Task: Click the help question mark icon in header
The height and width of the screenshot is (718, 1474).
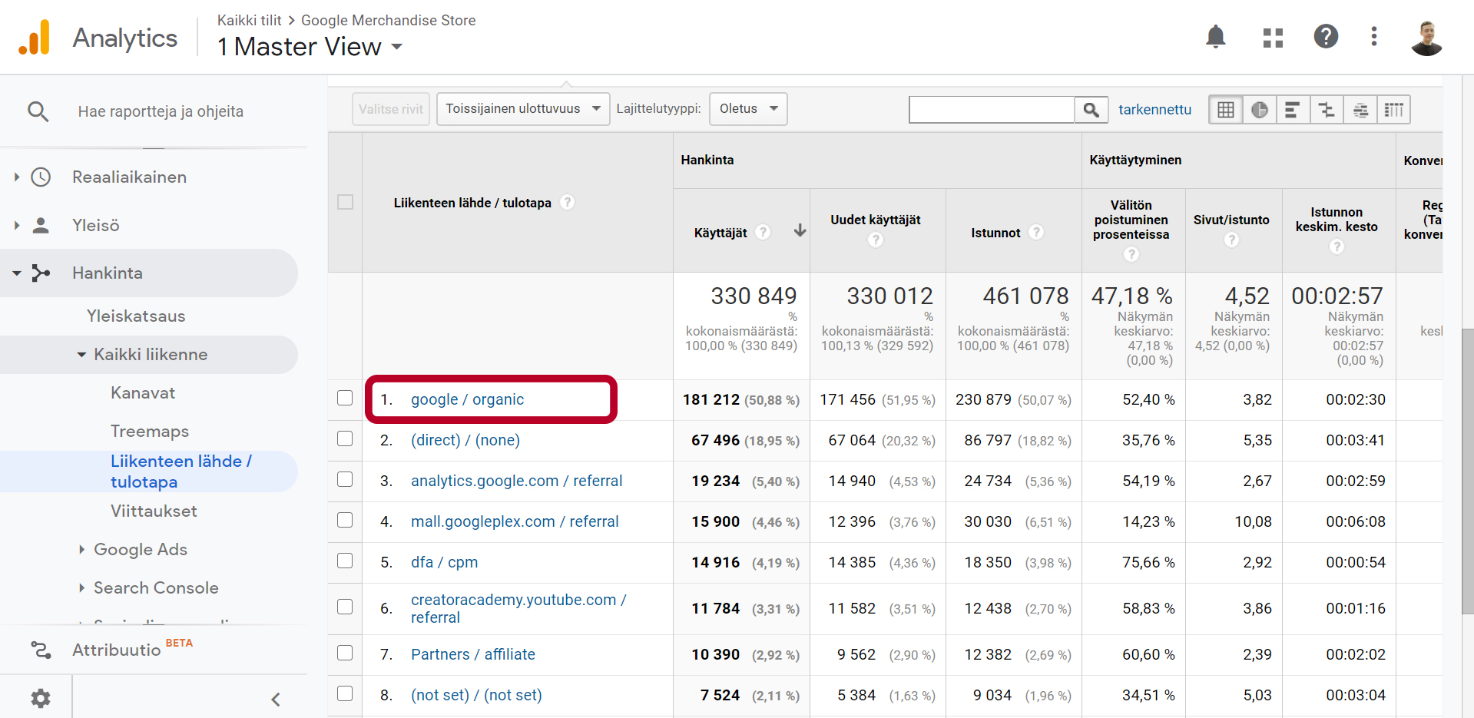Action: (x=1326, y=36)
